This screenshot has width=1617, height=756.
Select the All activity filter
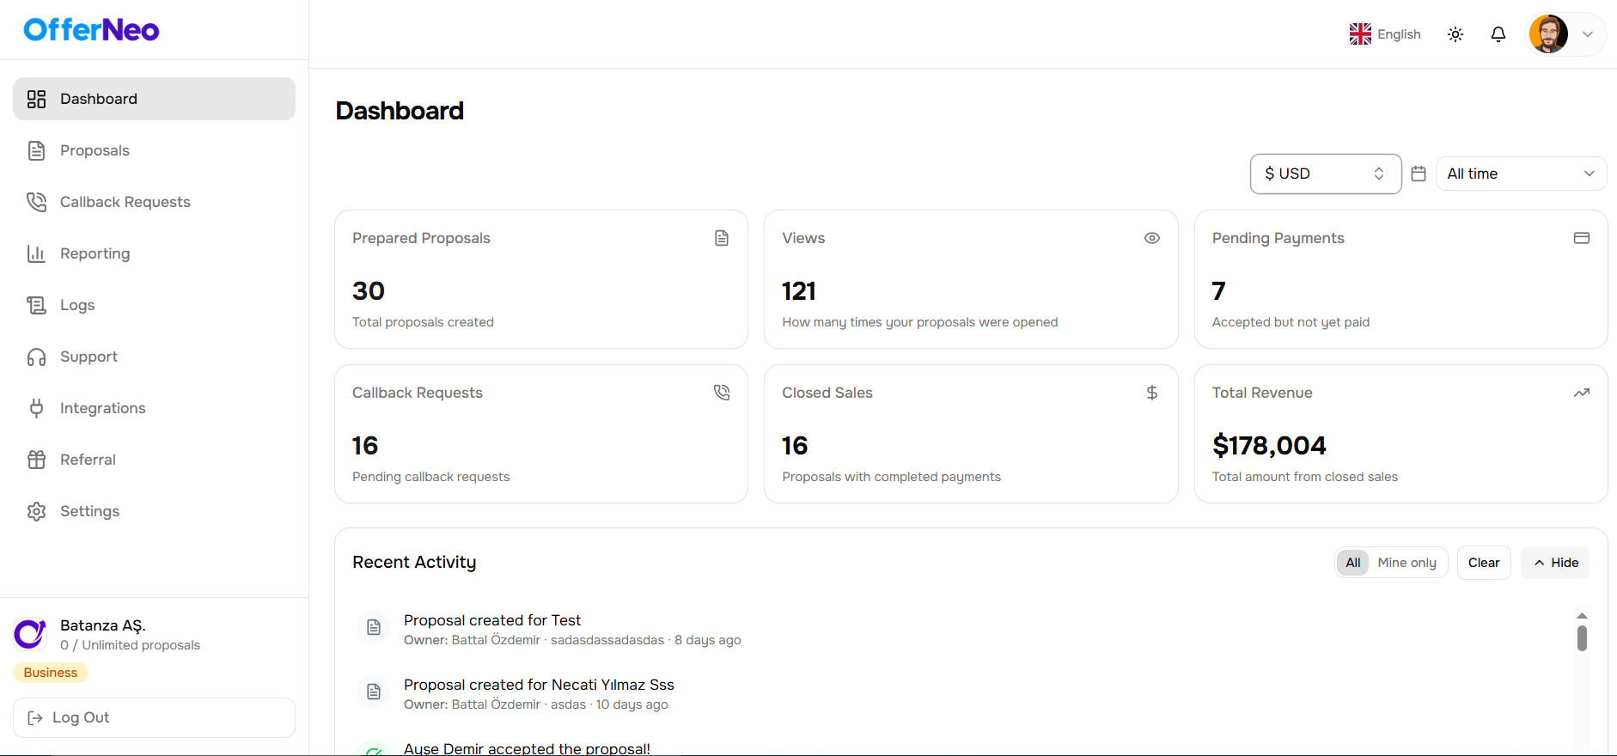[1353, 563]
